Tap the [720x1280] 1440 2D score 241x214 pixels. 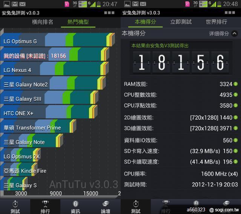click(x=211, y=118)
